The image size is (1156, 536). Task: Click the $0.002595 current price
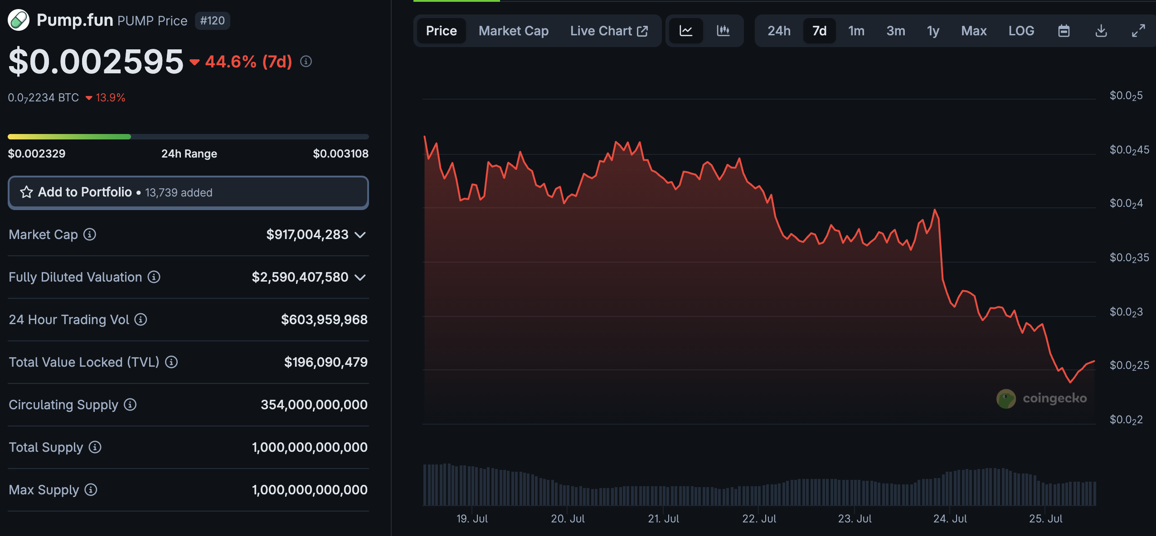(x=96, y=62)
